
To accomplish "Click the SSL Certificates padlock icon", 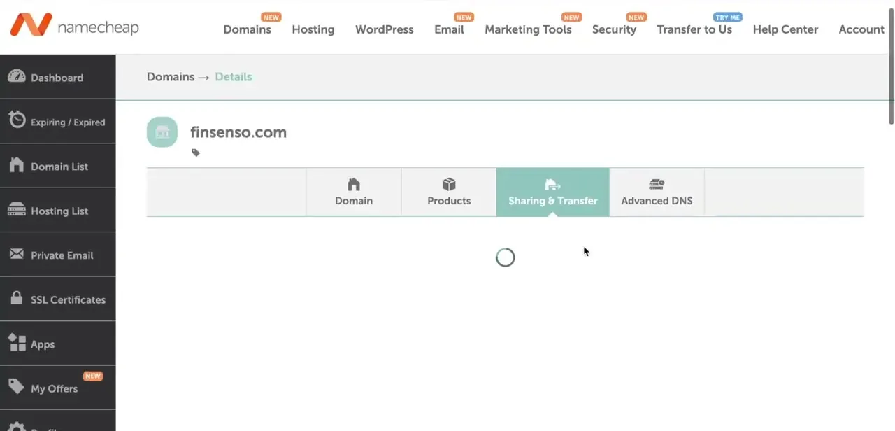I will (x=17, y=298).
